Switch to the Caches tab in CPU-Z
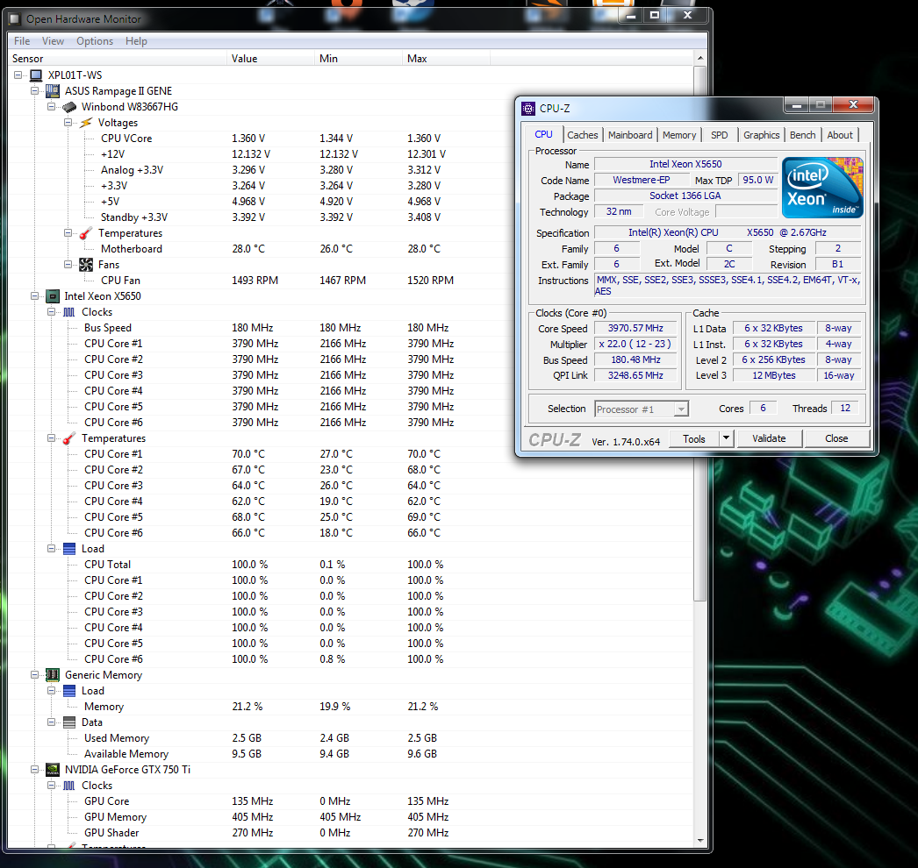 (x=583, y=135)
